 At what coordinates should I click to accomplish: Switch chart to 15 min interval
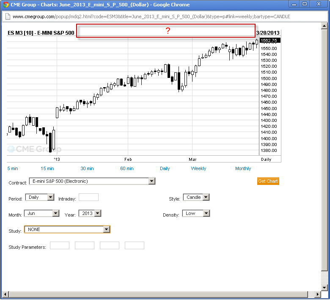click(x=47, y=168)
